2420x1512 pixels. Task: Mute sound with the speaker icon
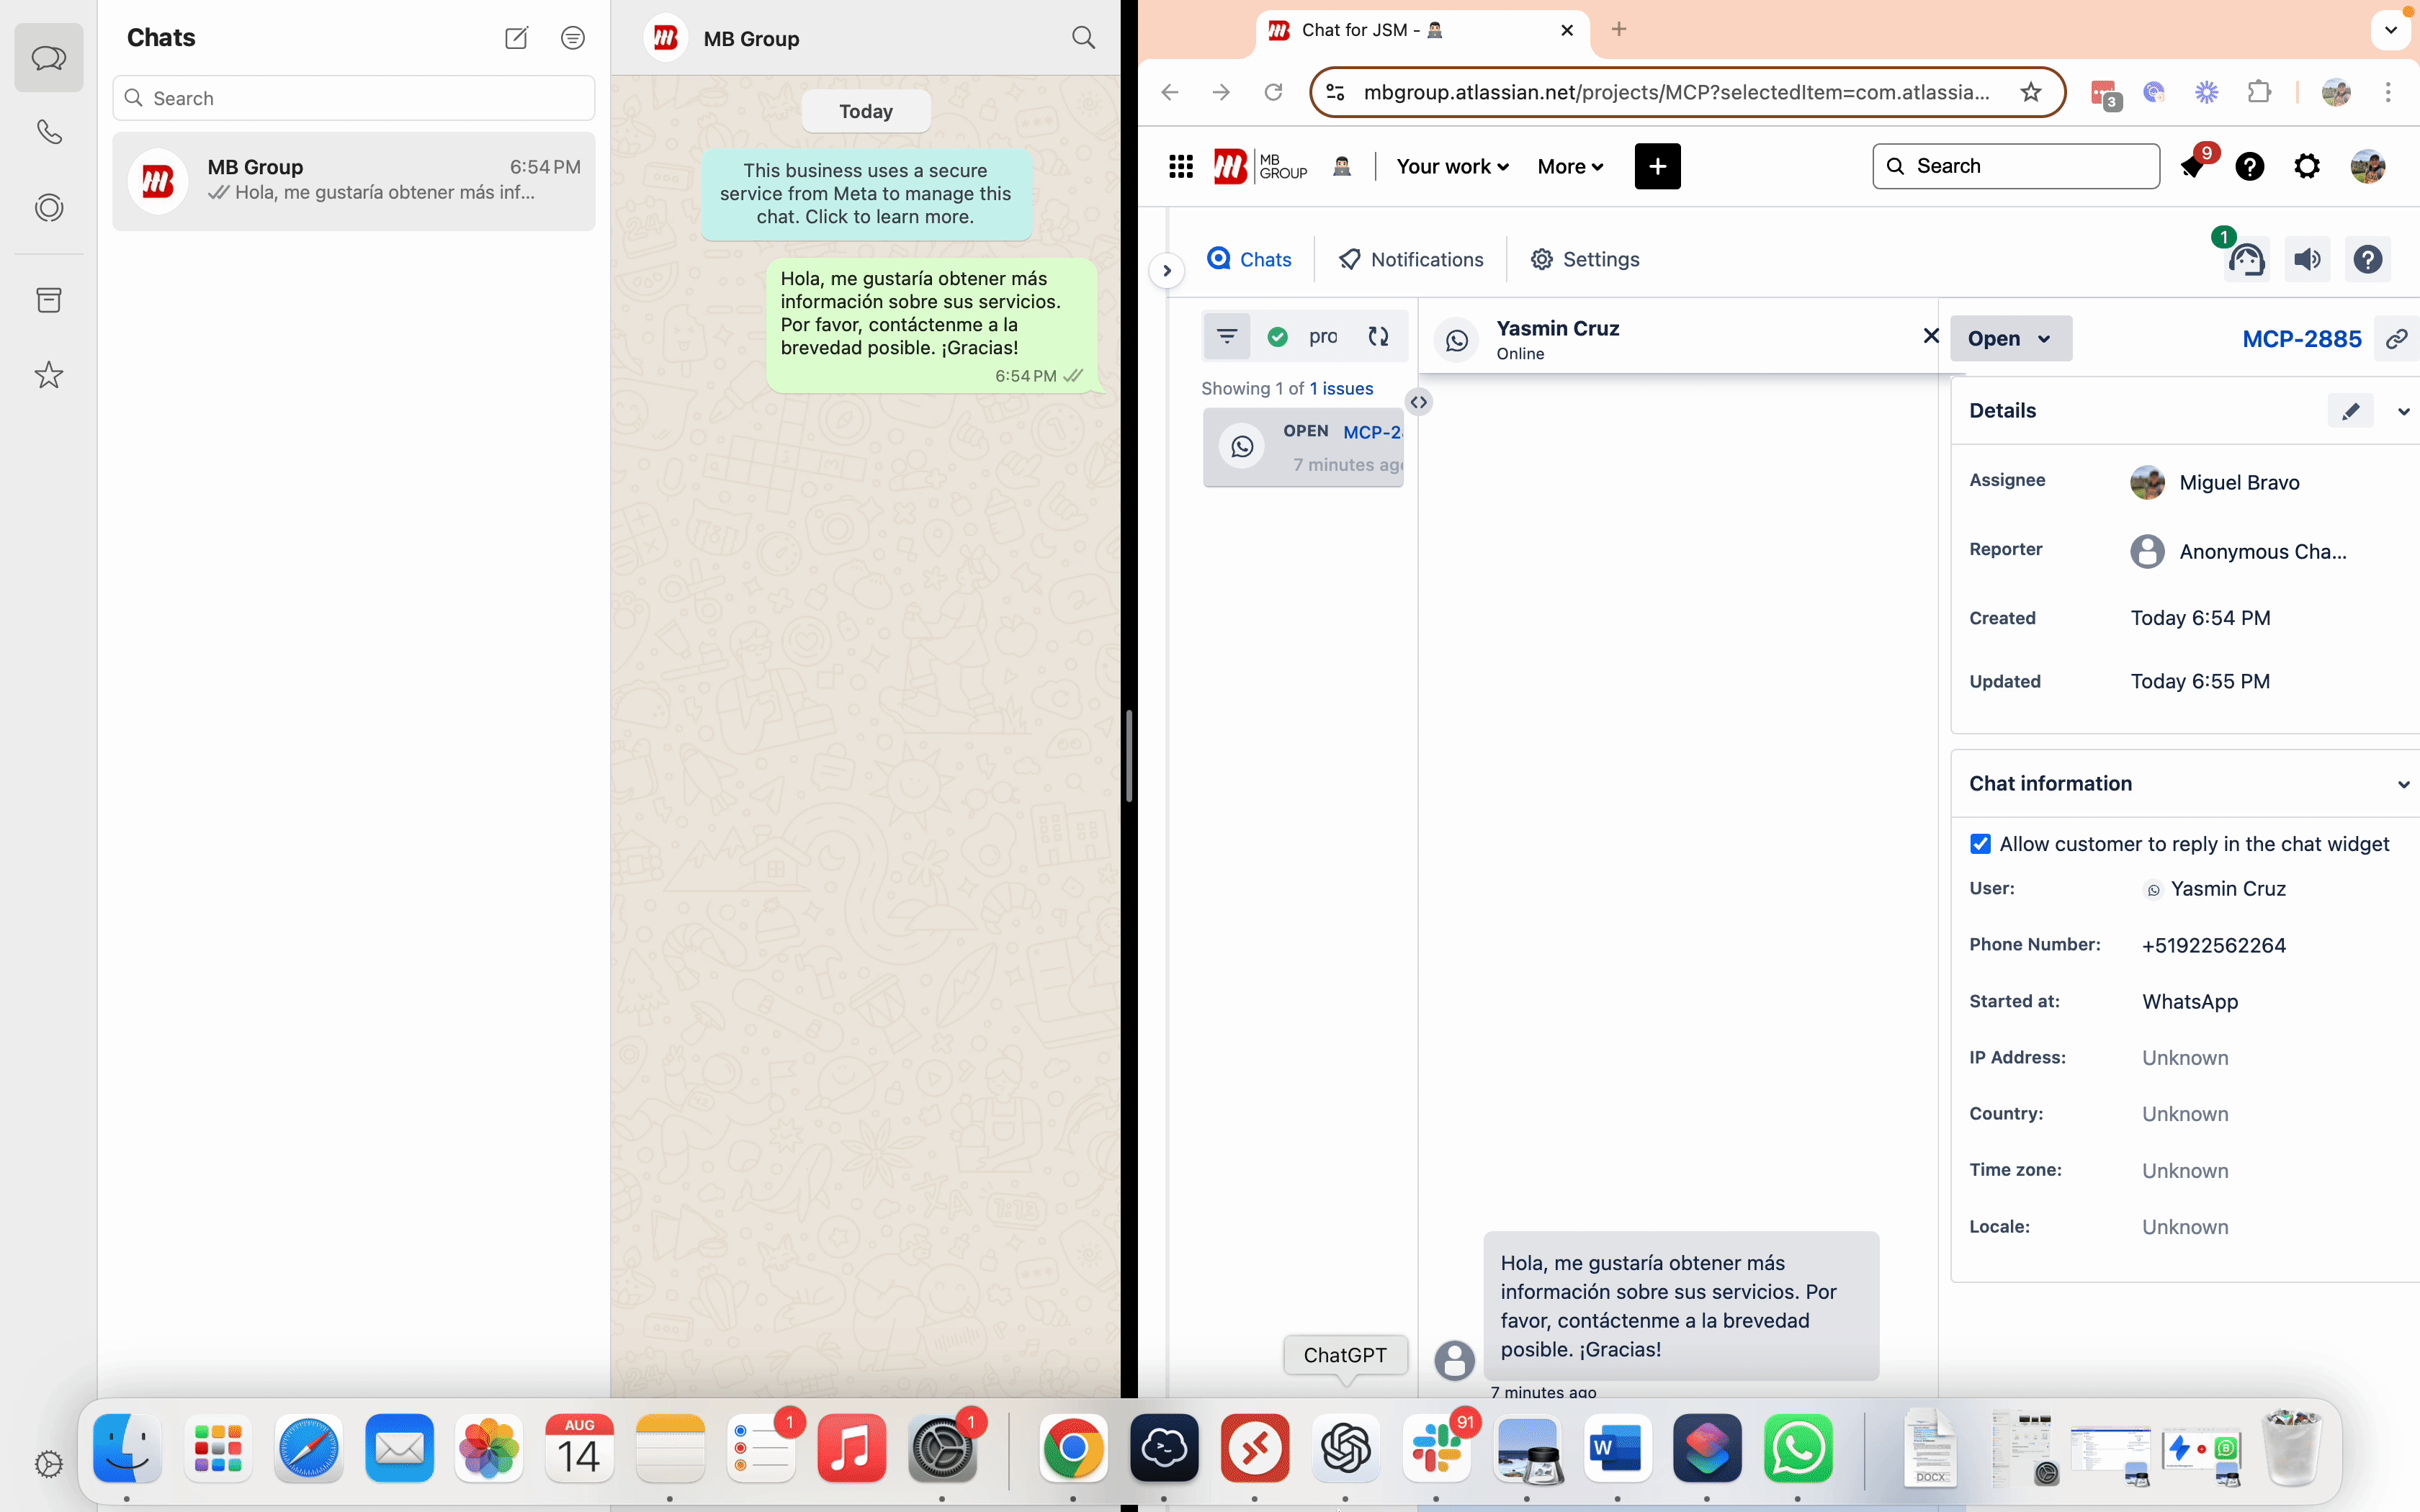pos(2307,260)
